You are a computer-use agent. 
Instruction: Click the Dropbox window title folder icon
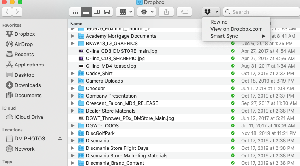click(139, 2)
